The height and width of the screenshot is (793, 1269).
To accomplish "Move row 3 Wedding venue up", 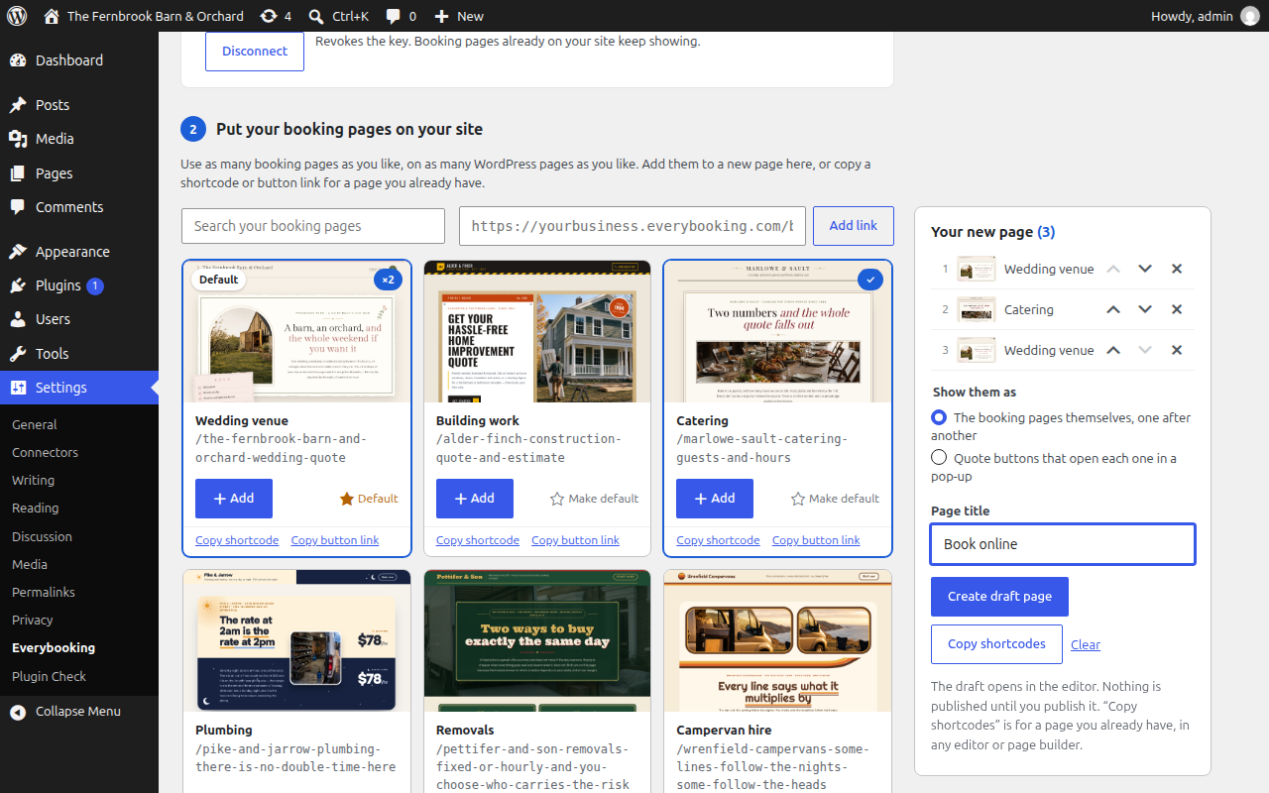I will 1113,350.
